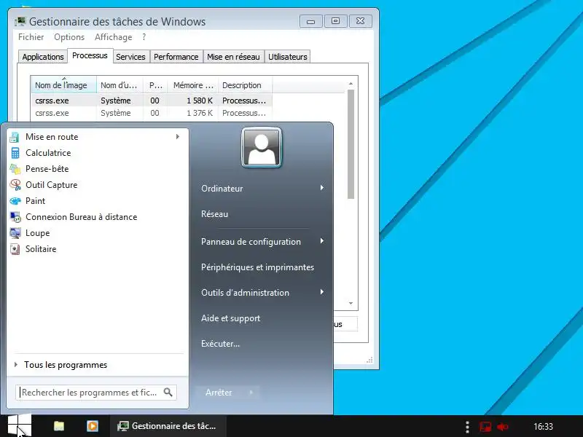Image resolution: width=583 pixels, height=437 pixels.
Task: Open the Options menu
Action: click(69, 37)
